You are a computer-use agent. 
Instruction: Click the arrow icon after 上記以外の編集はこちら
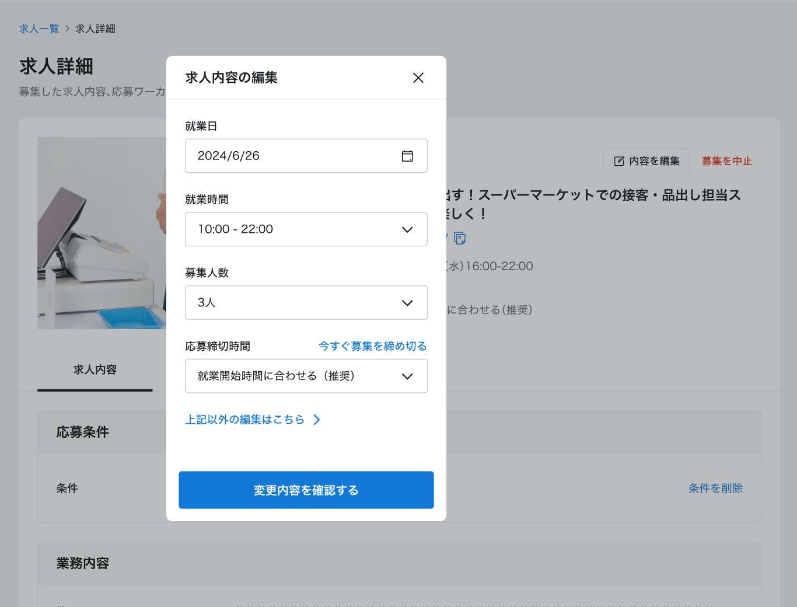(x=317, y=420)
